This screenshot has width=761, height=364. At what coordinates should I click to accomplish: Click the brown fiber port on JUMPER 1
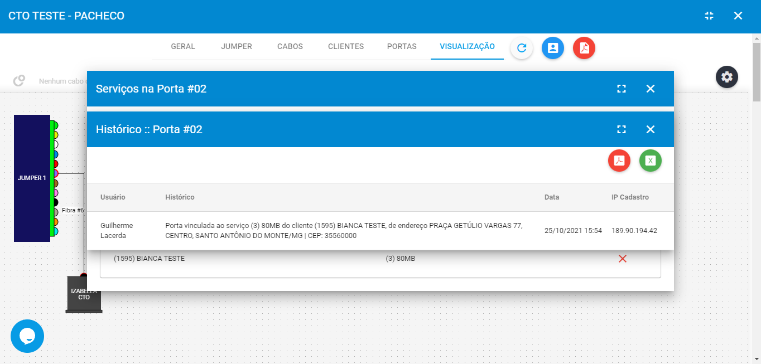click(x=55, y=183)
